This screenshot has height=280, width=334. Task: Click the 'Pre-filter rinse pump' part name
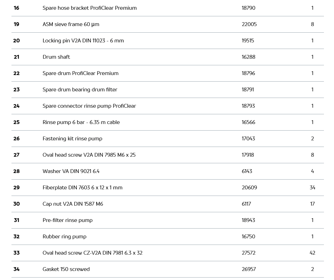67,220
